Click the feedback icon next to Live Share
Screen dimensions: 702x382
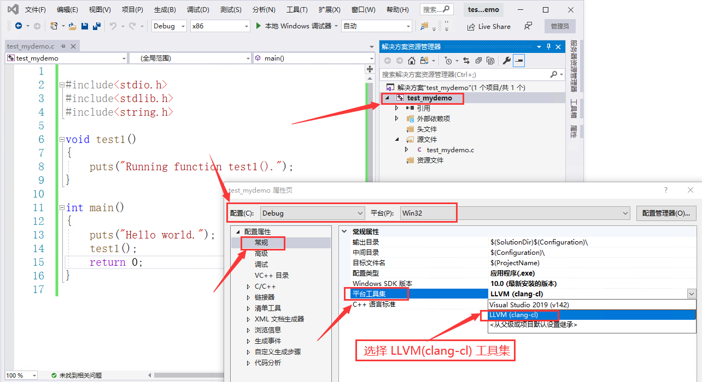click(528, 26)
